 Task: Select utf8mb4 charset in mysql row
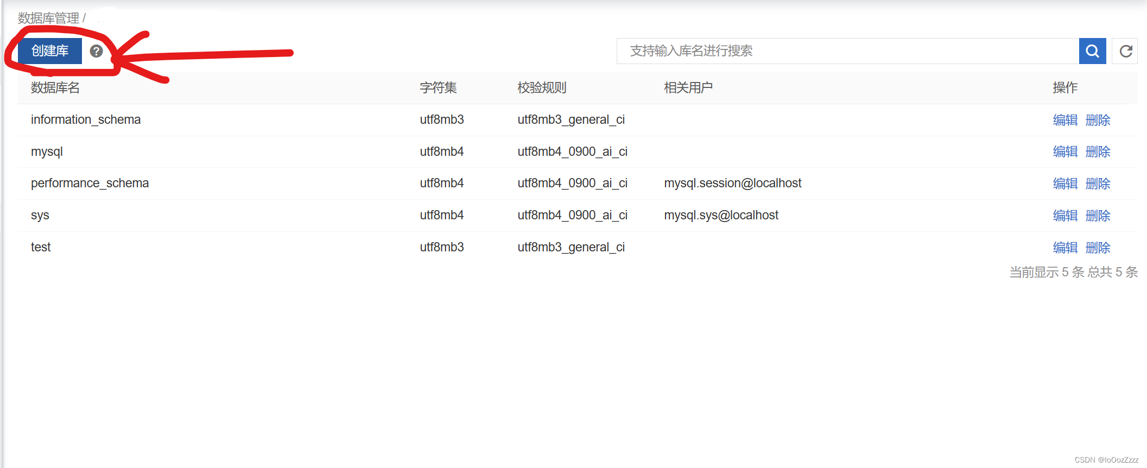[x=442, y=151]
